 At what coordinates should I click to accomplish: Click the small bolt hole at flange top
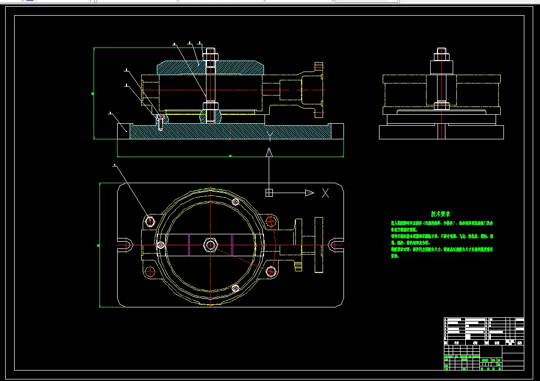pos(236,202)
